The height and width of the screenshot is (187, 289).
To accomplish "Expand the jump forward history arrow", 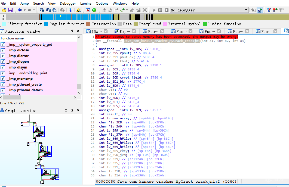I will pyautogui.click(x=34, y=10).
